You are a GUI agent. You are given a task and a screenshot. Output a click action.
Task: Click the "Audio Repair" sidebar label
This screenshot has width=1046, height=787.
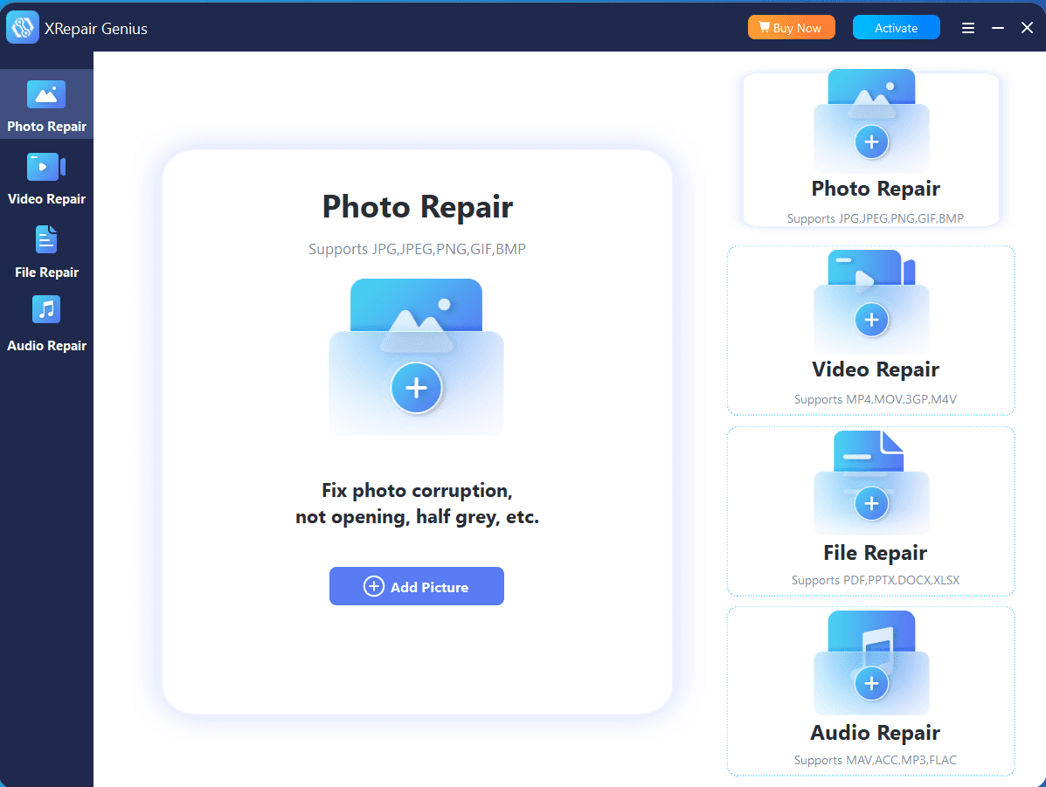coord(46,346)
